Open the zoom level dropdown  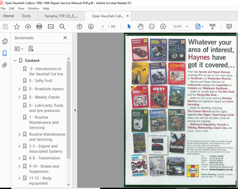[x=187, y=27]
